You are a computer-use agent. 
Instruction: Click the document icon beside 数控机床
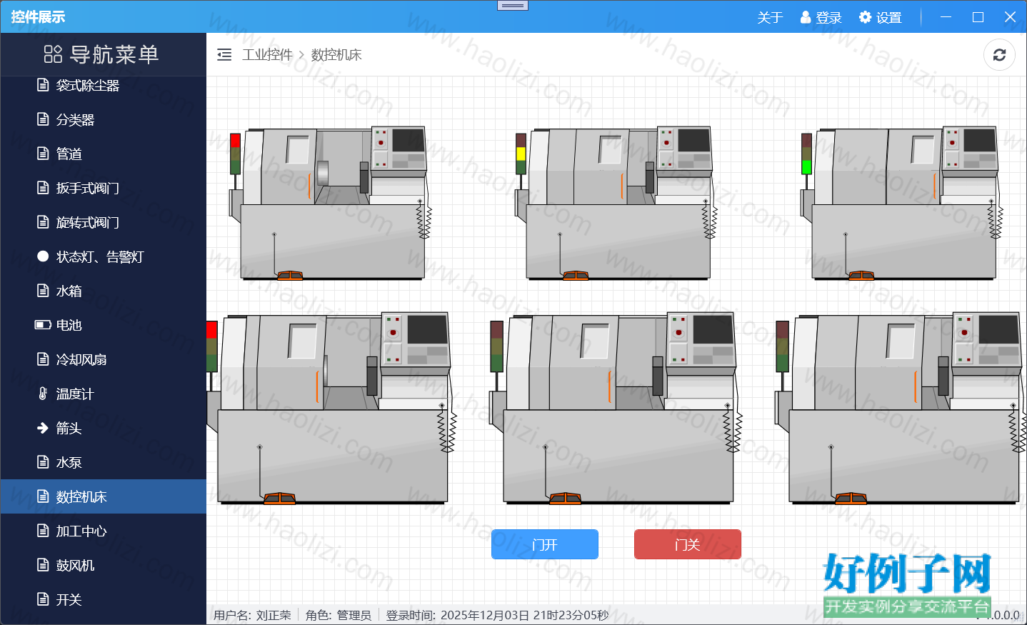pyautogui.click(x=43, y=496)
